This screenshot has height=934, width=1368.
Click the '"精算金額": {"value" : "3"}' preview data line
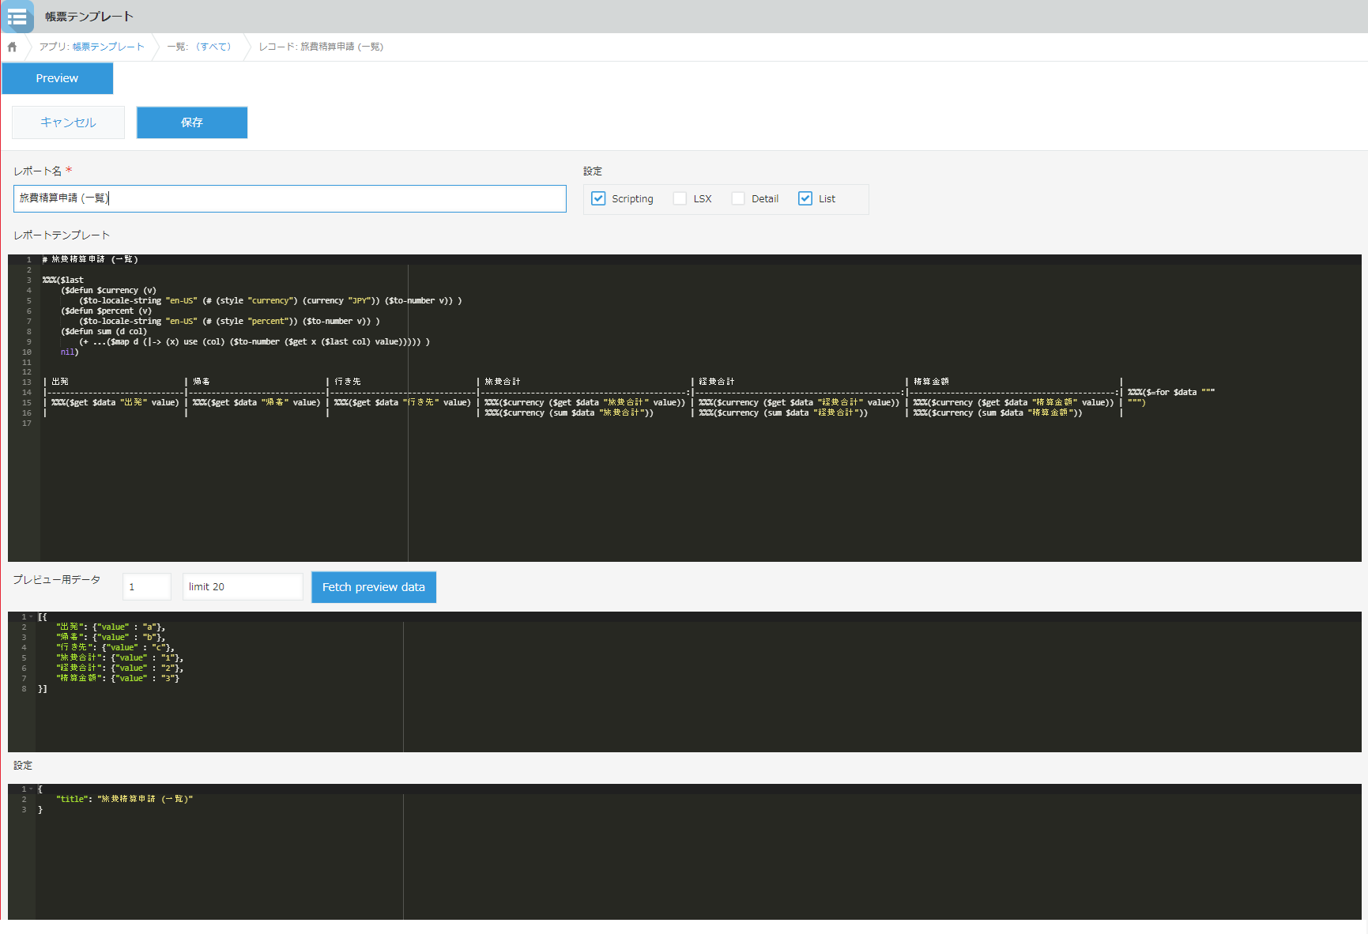point(118,678)
